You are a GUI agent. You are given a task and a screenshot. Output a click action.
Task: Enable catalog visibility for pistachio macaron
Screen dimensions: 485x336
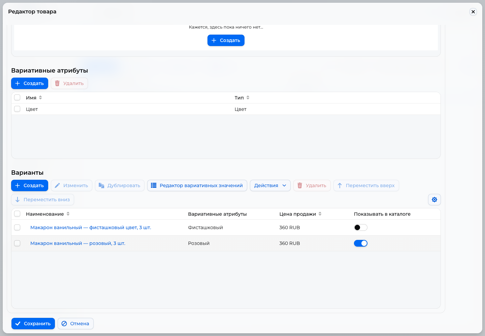[x=360, y=227]
